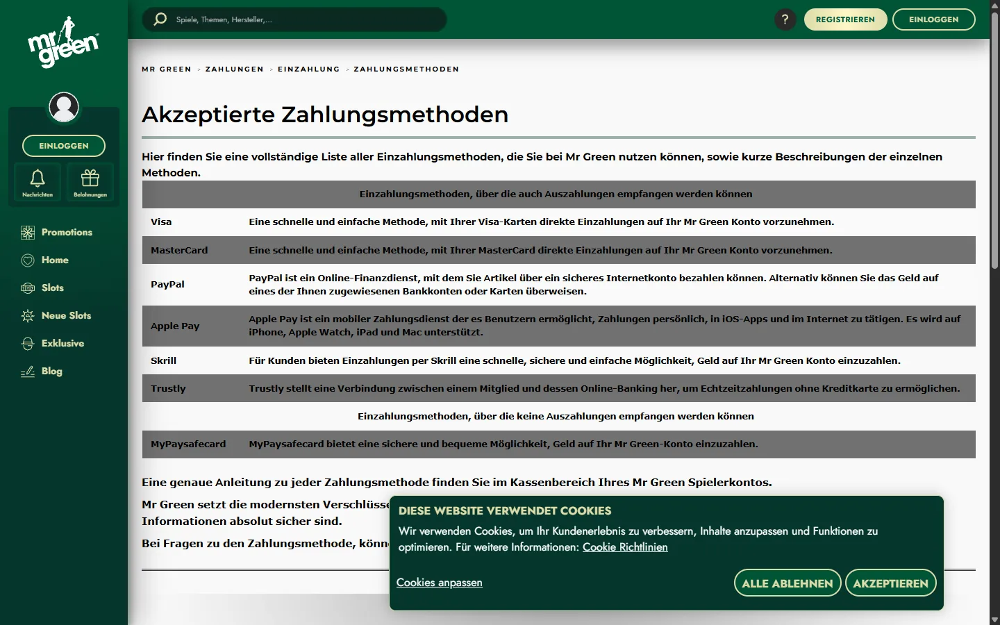Click the Mr Green logo

tap(64, 42)
